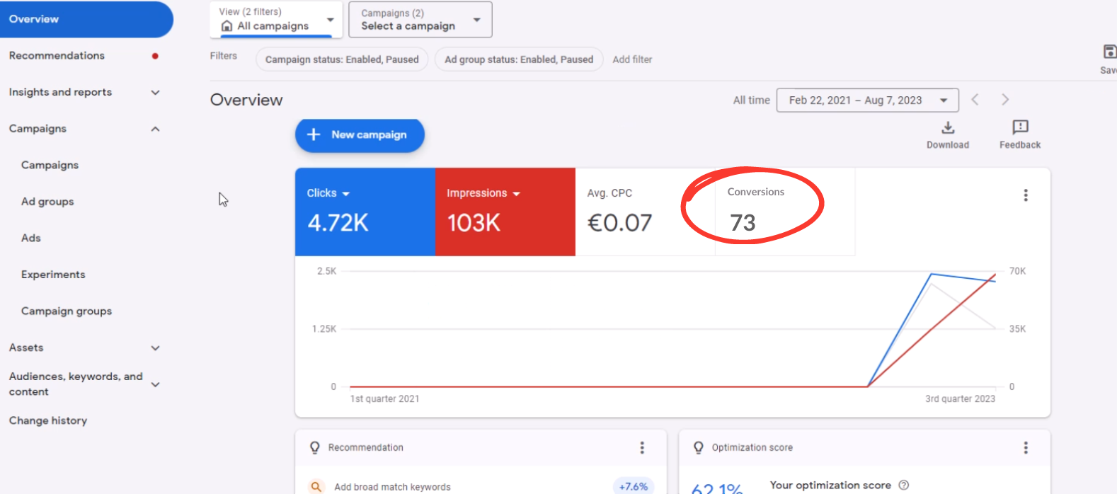Open Recommendation card three-dot menu
1117x494 pixels.
pyautogui.click(x=642, y=447)
